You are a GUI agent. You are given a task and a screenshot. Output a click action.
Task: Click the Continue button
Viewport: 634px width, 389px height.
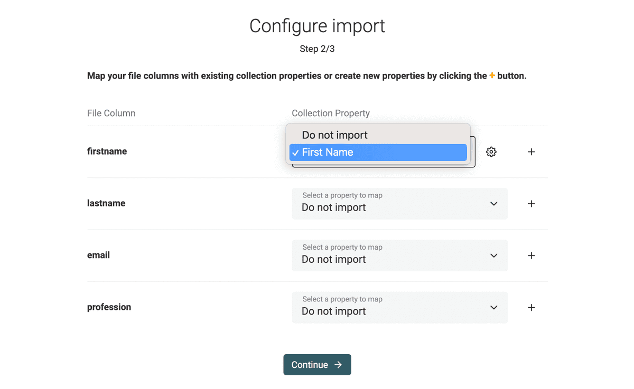click(317, 365)
